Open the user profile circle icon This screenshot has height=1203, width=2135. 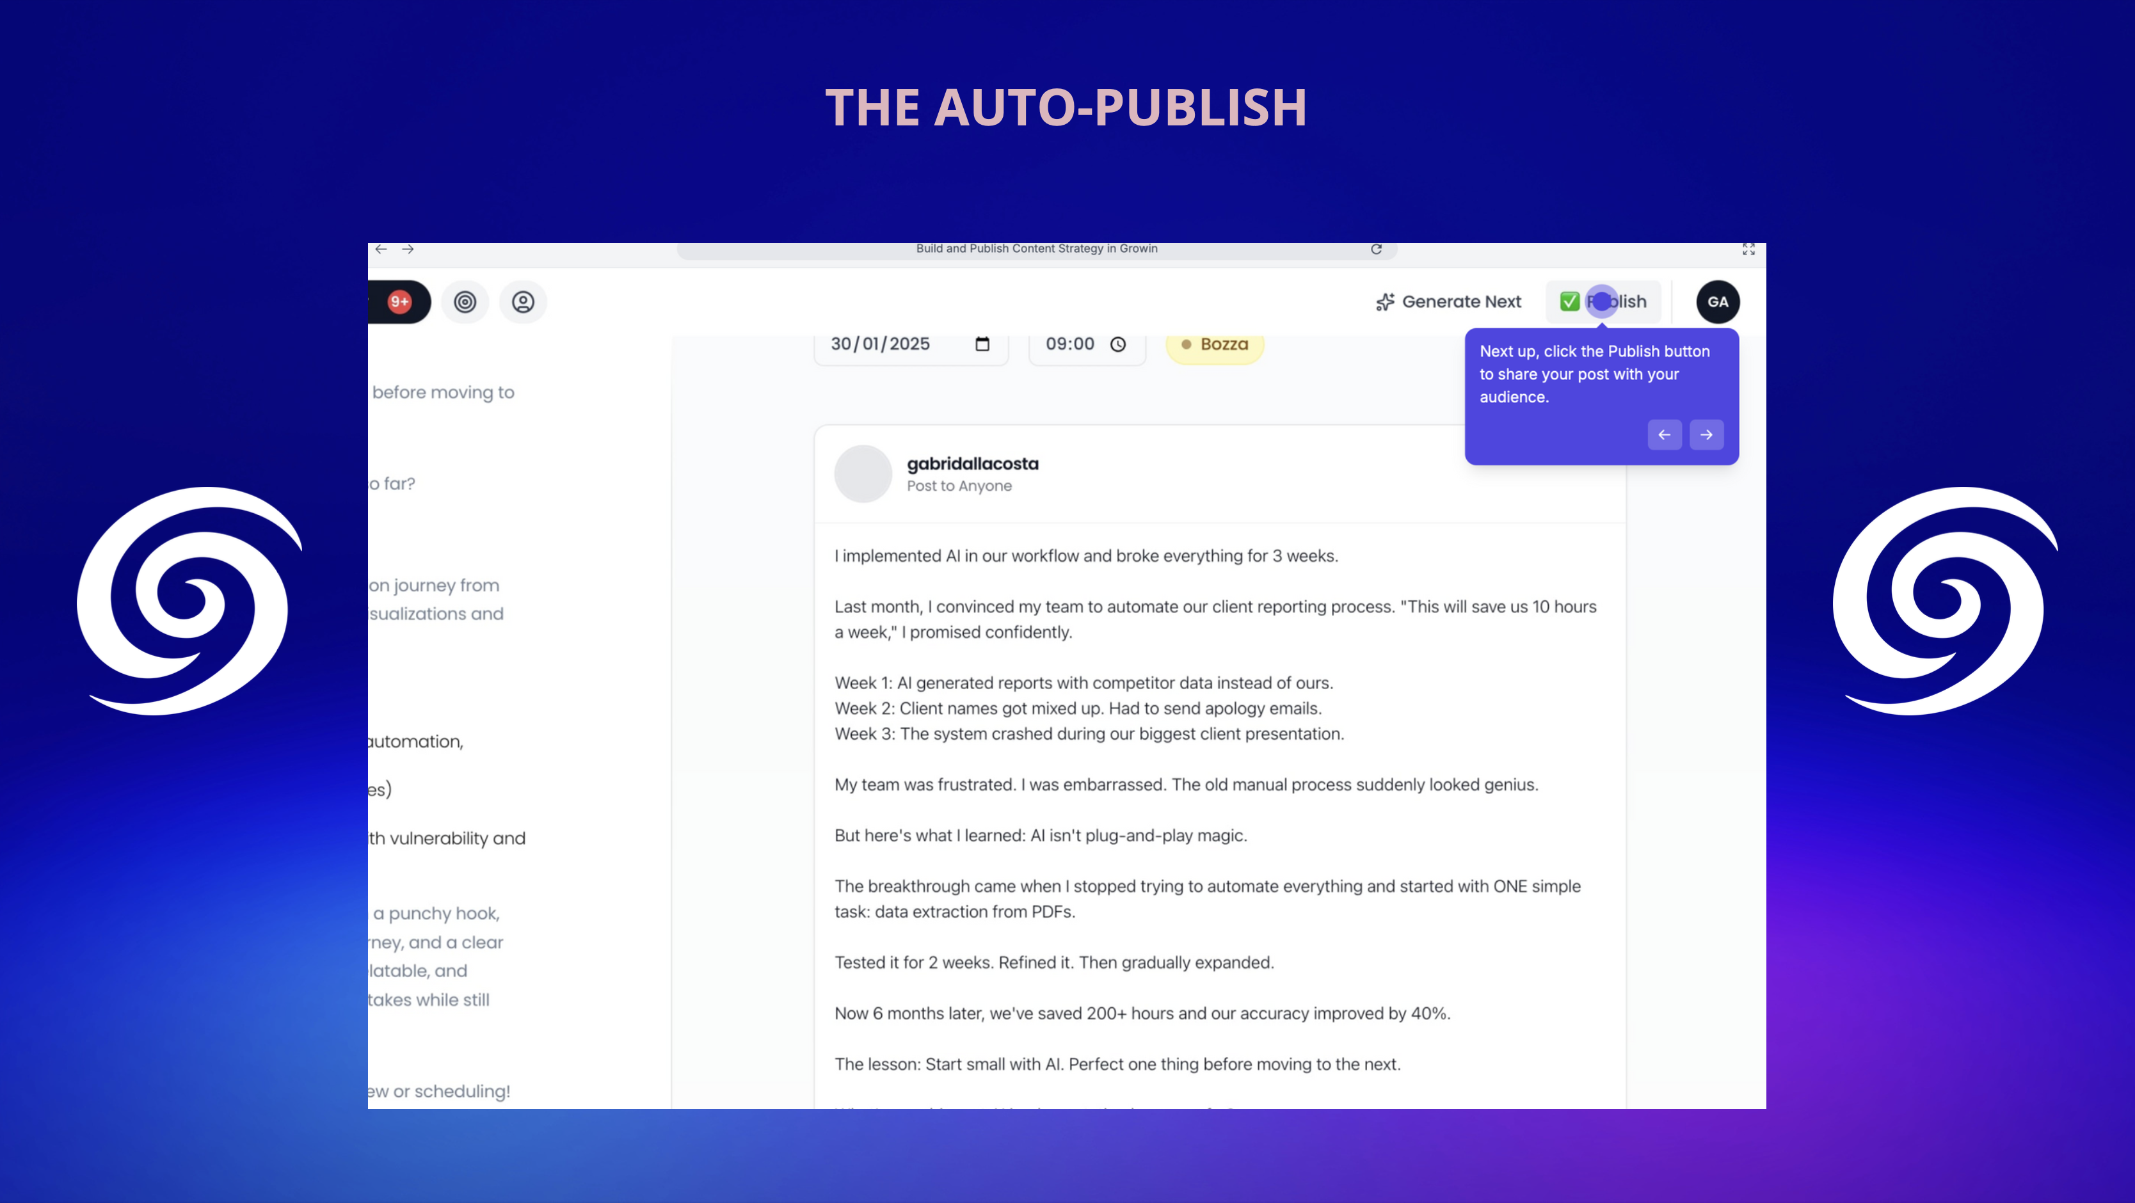point(523,301)
